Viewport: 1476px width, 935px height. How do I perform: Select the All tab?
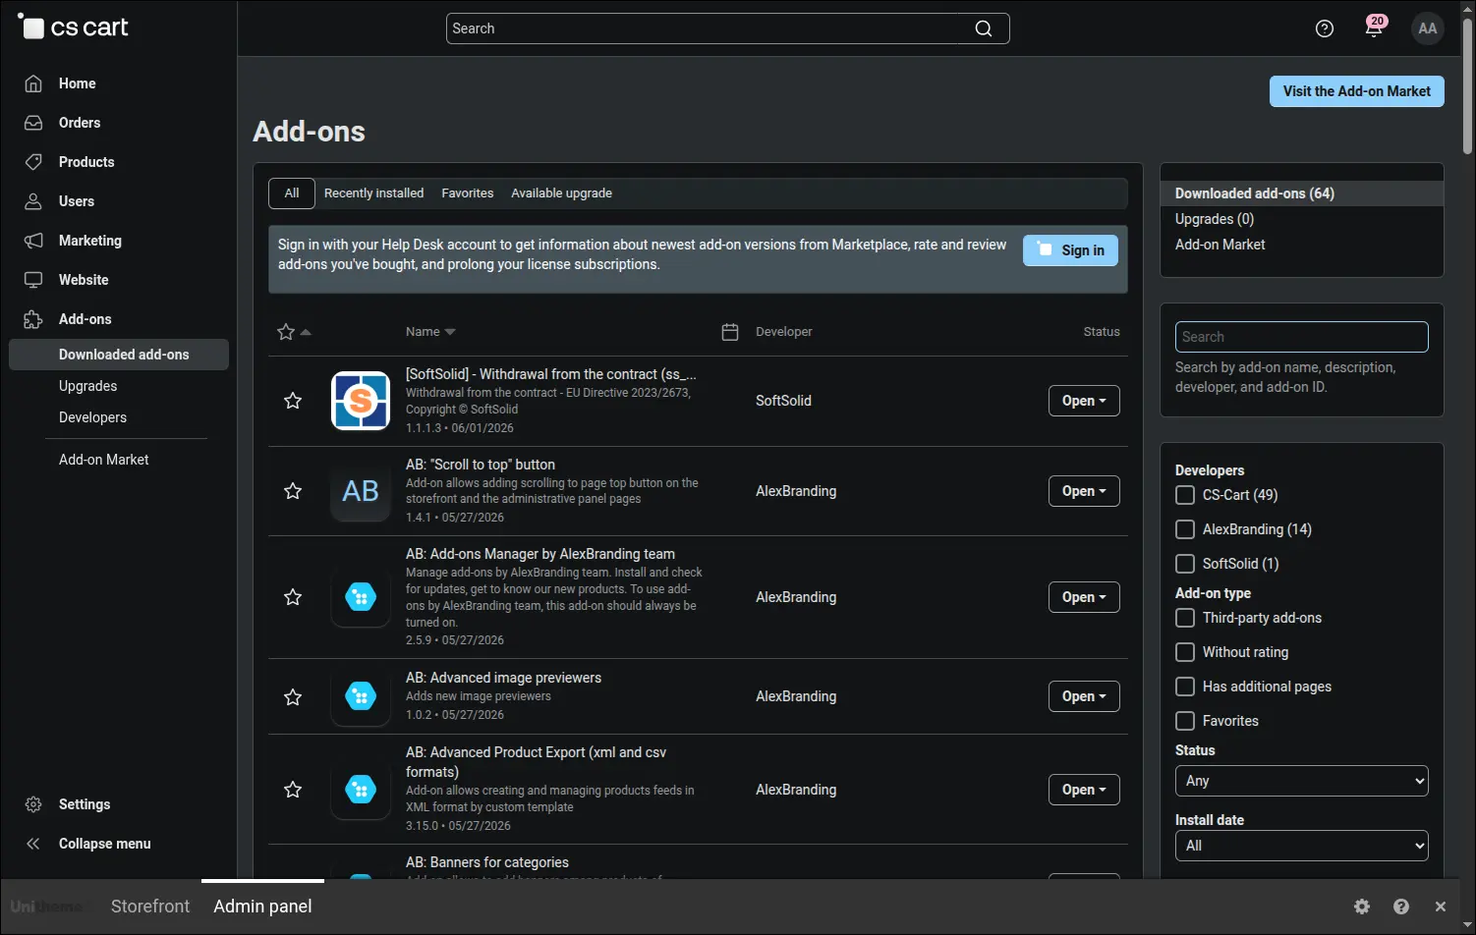pyautogui.click(x=292, y=193)
